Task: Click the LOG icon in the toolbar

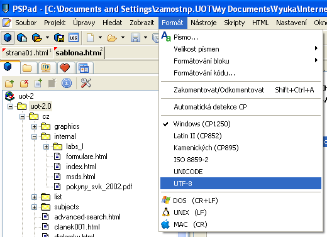Action: [x=74, y=38]
